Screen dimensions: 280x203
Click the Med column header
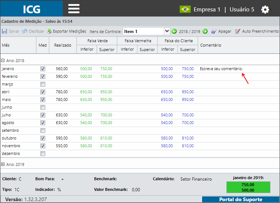click(43, 45)
